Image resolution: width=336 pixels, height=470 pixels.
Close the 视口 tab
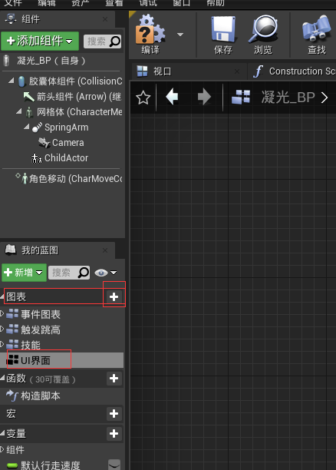click(237, 71)
